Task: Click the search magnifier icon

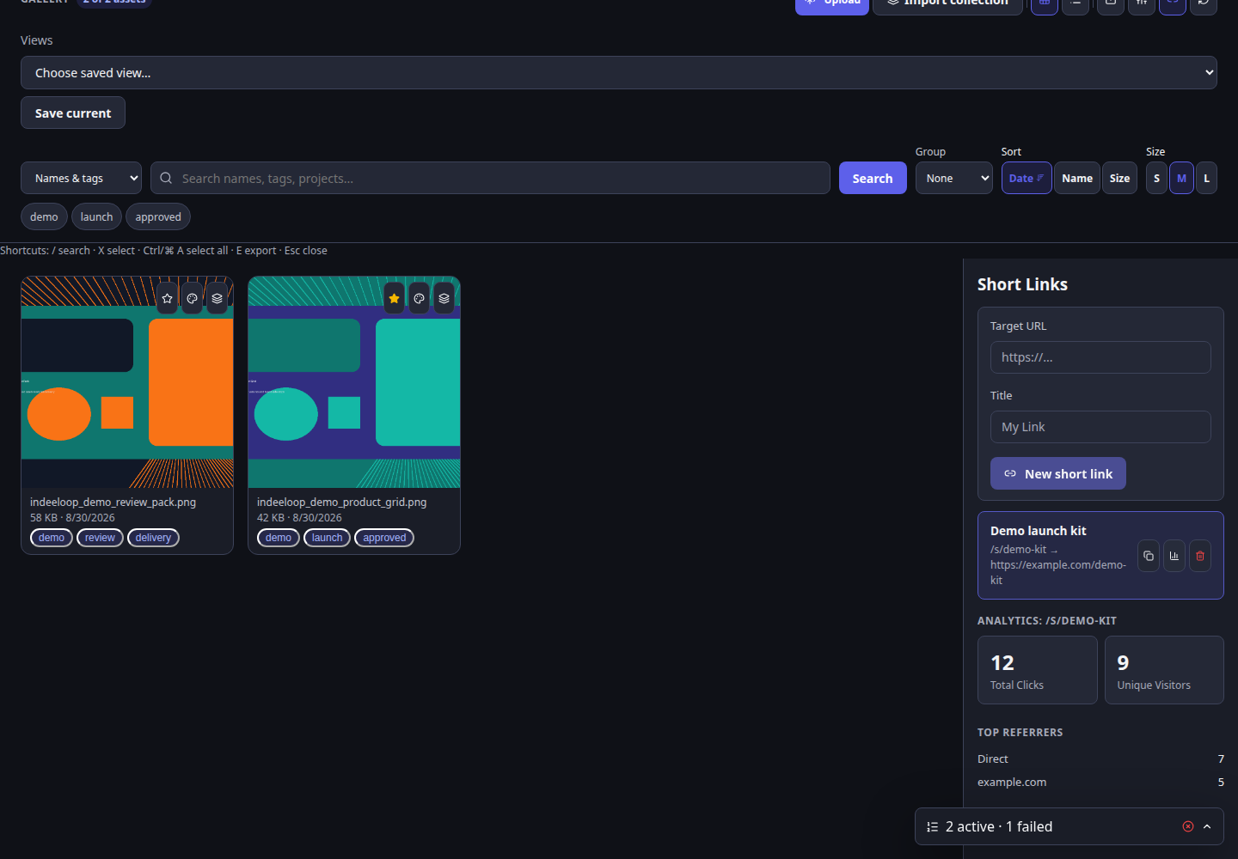Action: pos(166,178)
